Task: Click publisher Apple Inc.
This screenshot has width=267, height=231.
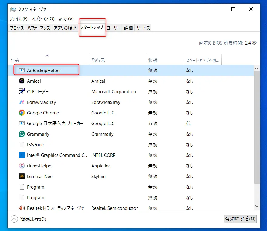Action: click(x=101, y=166)
